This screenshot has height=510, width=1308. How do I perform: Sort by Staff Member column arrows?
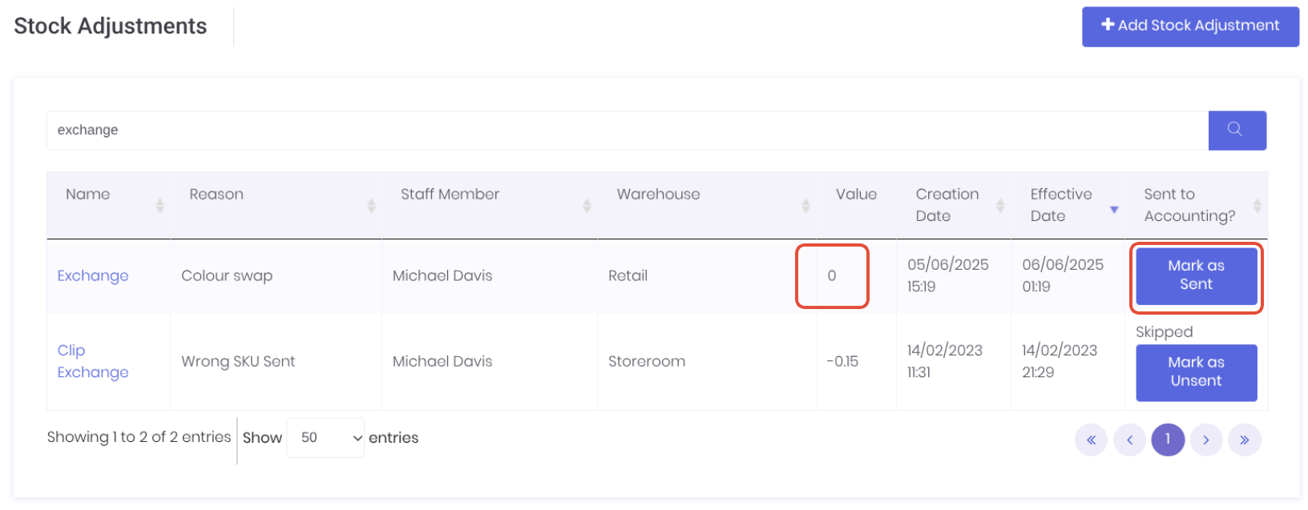587,206
